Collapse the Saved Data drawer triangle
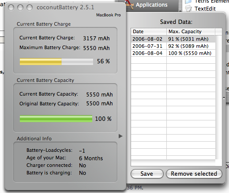229x193 pixels. coord(120,136)
